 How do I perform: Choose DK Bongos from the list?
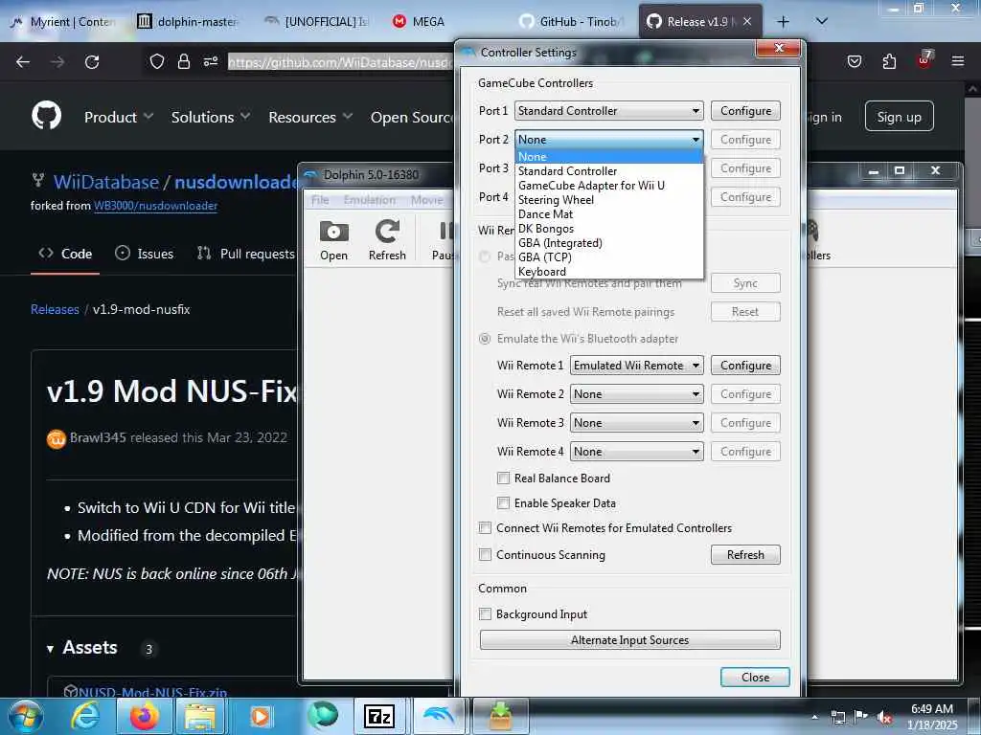pyautogui.click(x=608, y=229)
